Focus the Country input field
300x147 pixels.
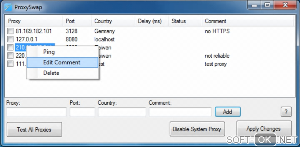(x=122, y=112)
